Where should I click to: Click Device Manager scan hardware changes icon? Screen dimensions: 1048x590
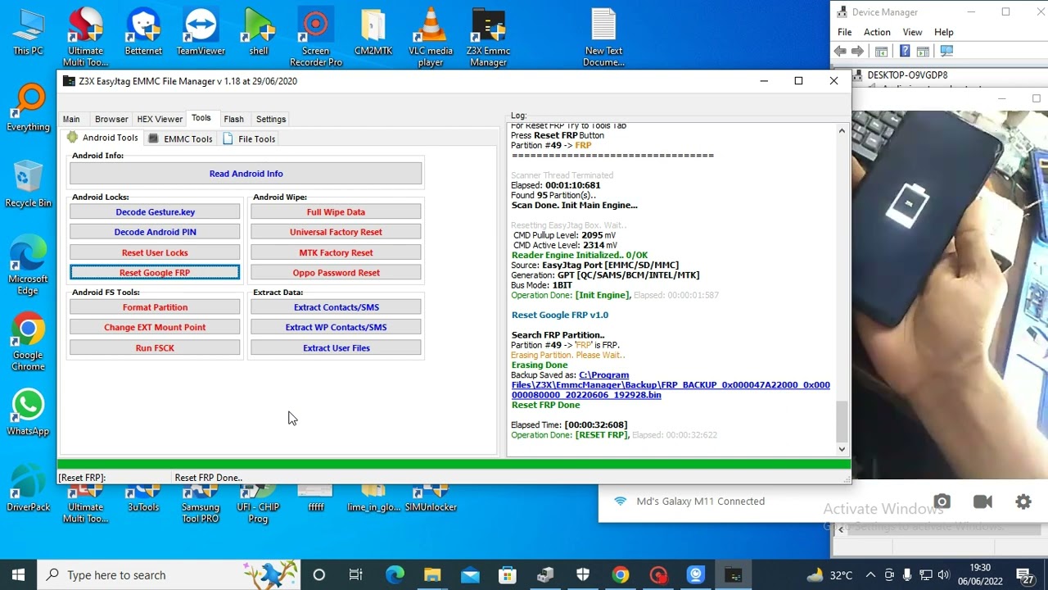[x=946, y=51]
